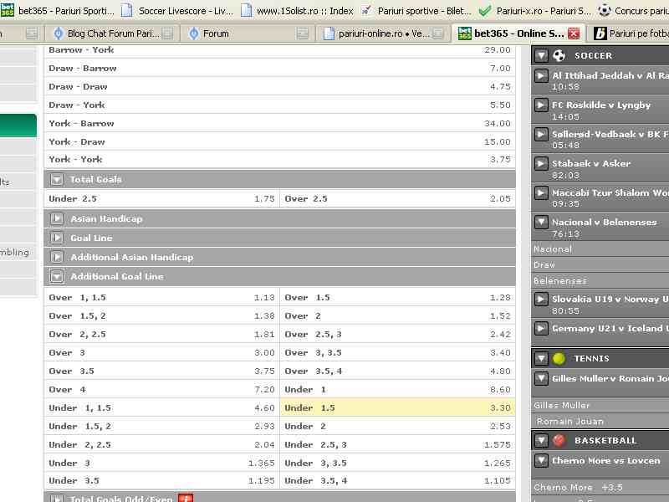Click the Pariuri-x.ro green checkmark icon
Image resolution: width=669 pixels, height=502 pixels.
[484, 10]
